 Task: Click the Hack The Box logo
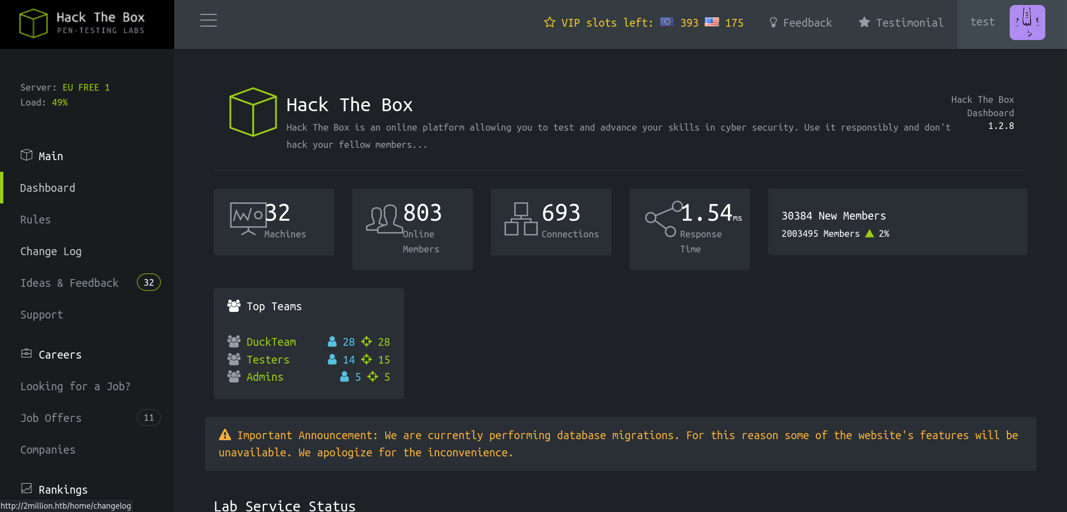click(x=82, y=23)
